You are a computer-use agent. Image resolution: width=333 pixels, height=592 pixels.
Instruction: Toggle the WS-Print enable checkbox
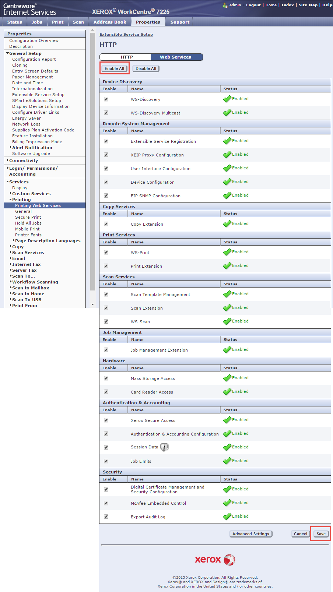(x=106, y=252)
